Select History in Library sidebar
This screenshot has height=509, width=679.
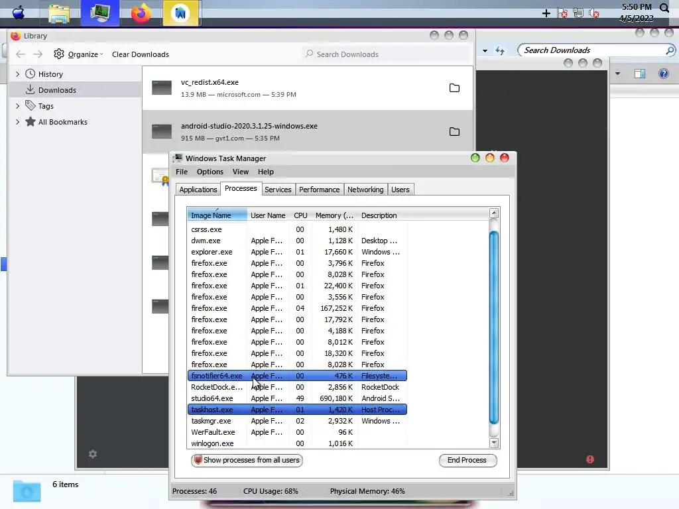pos(50,74)
